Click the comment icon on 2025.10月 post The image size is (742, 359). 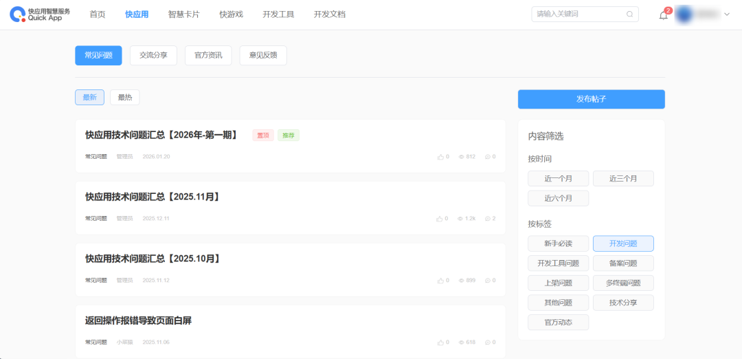click(487, 280)
